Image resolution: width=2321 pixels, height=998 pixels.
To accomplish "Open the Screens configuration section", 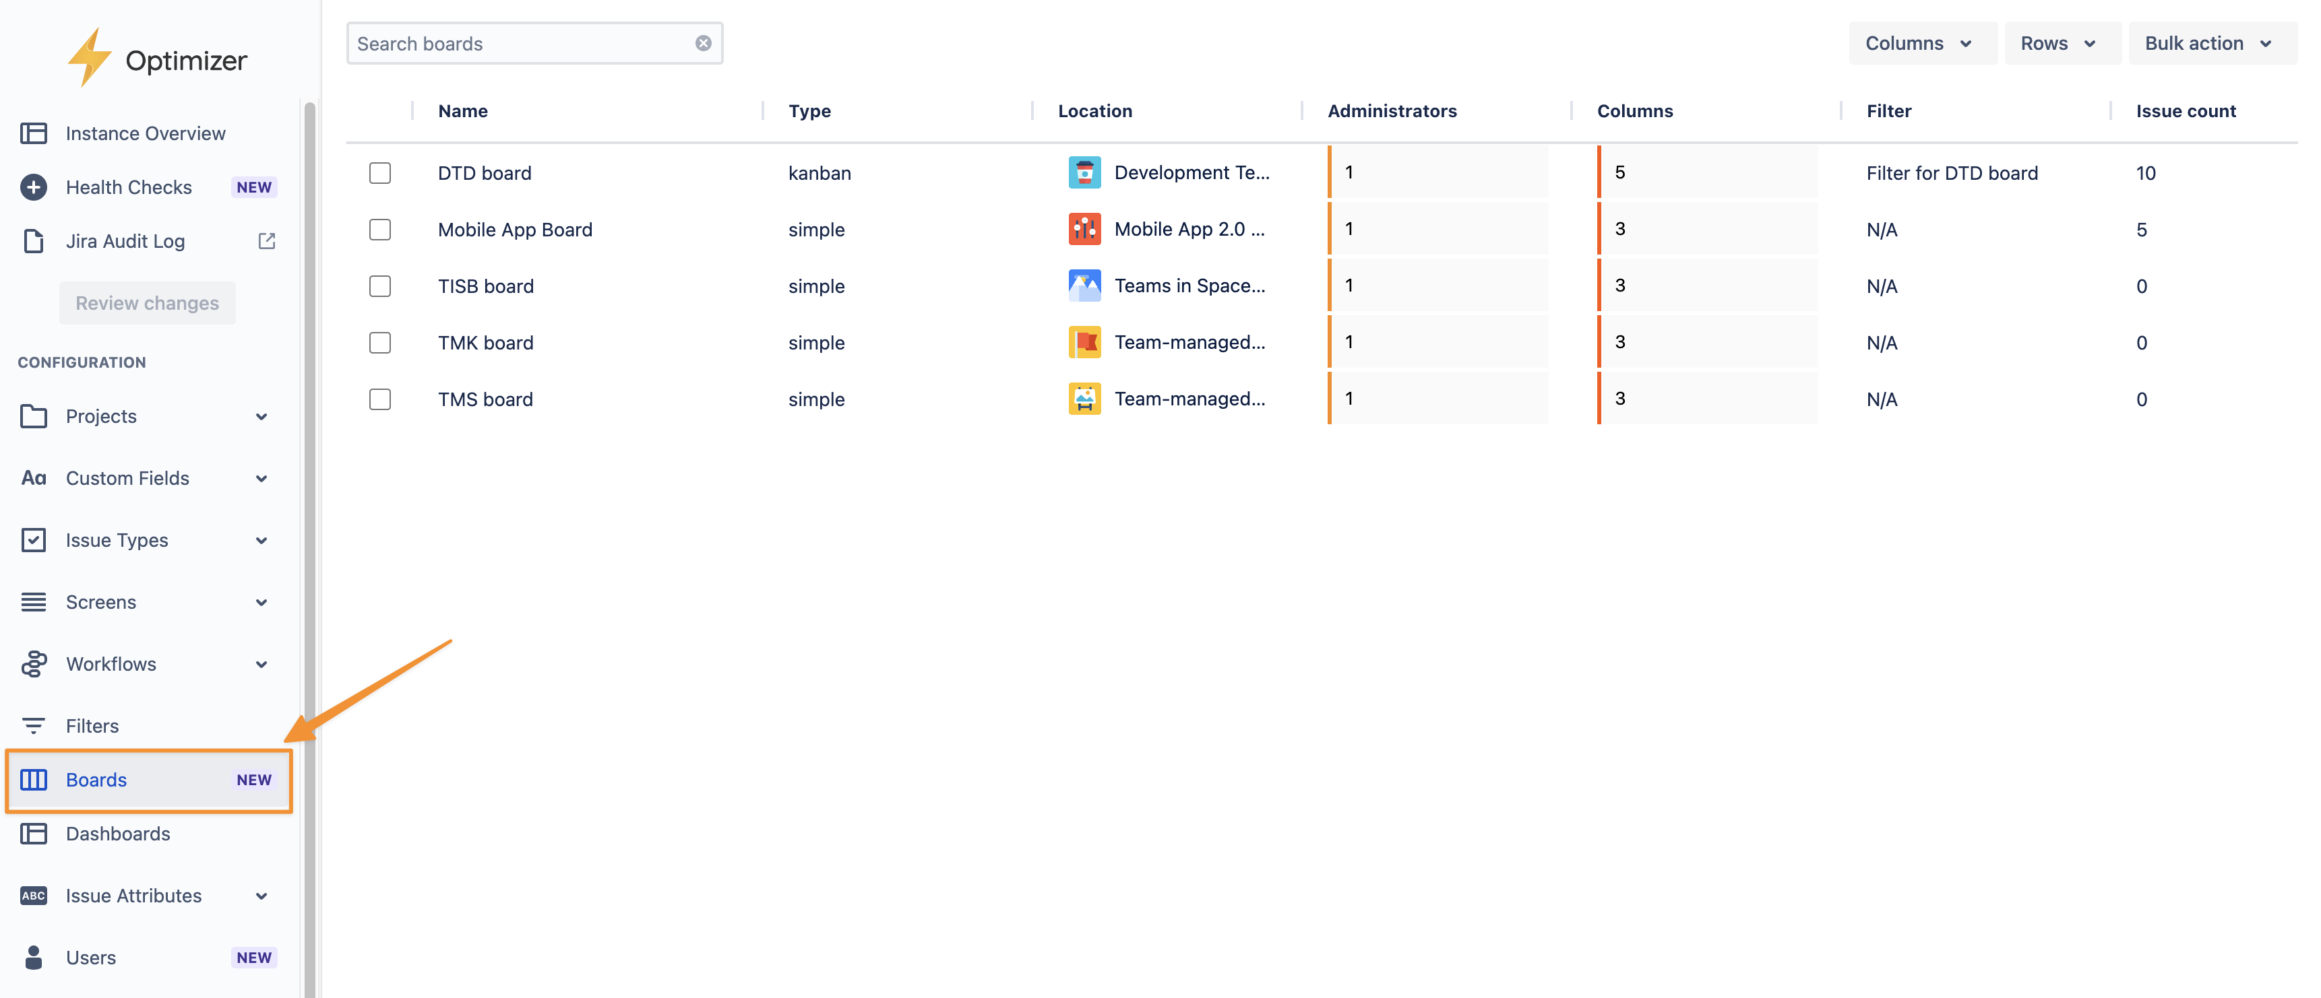I will coord(99,601).
